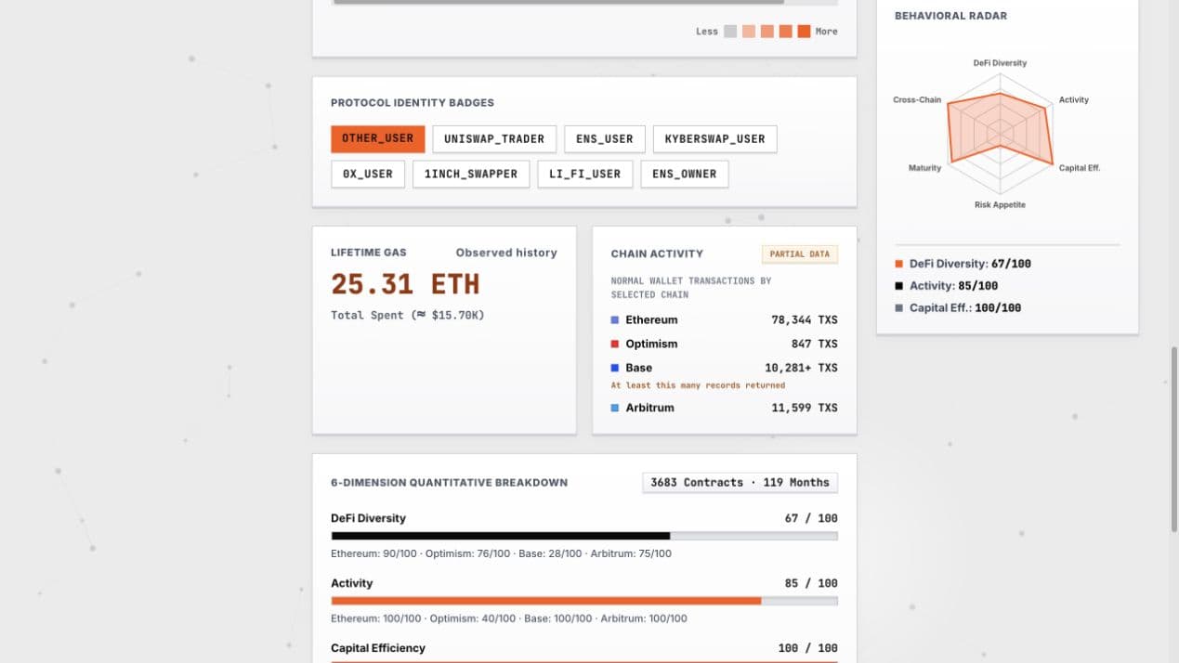
Task: Click the '11,599 TXS' Arbitrum count
Action: tap(805, 409)
